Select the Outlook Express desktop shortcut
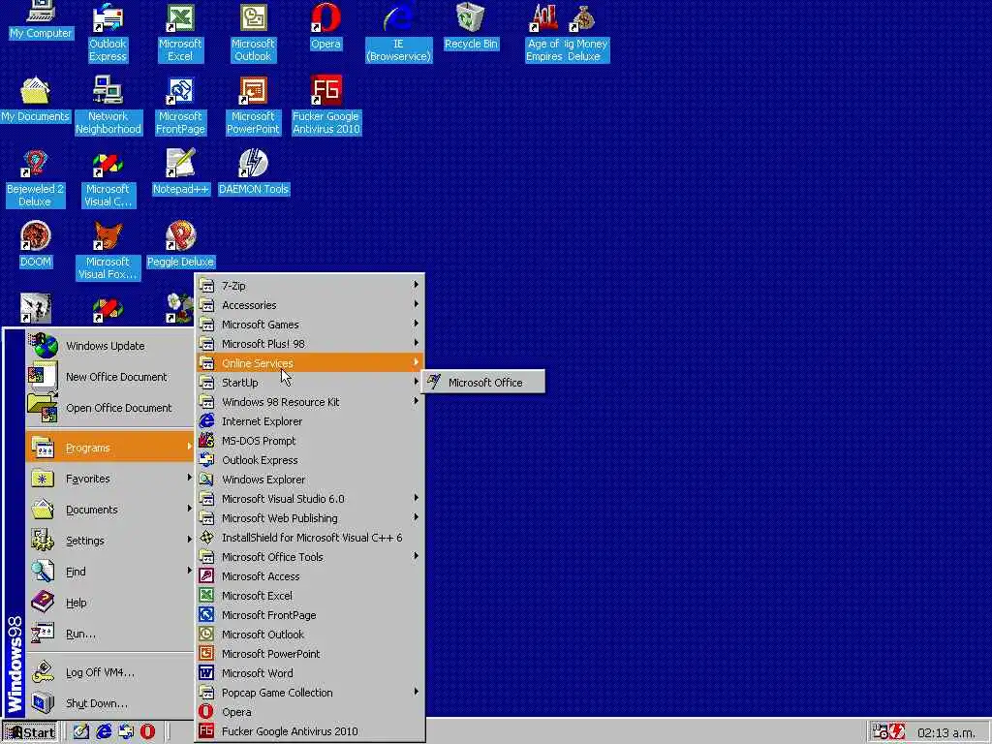992x744 pixels. [108, 33]
